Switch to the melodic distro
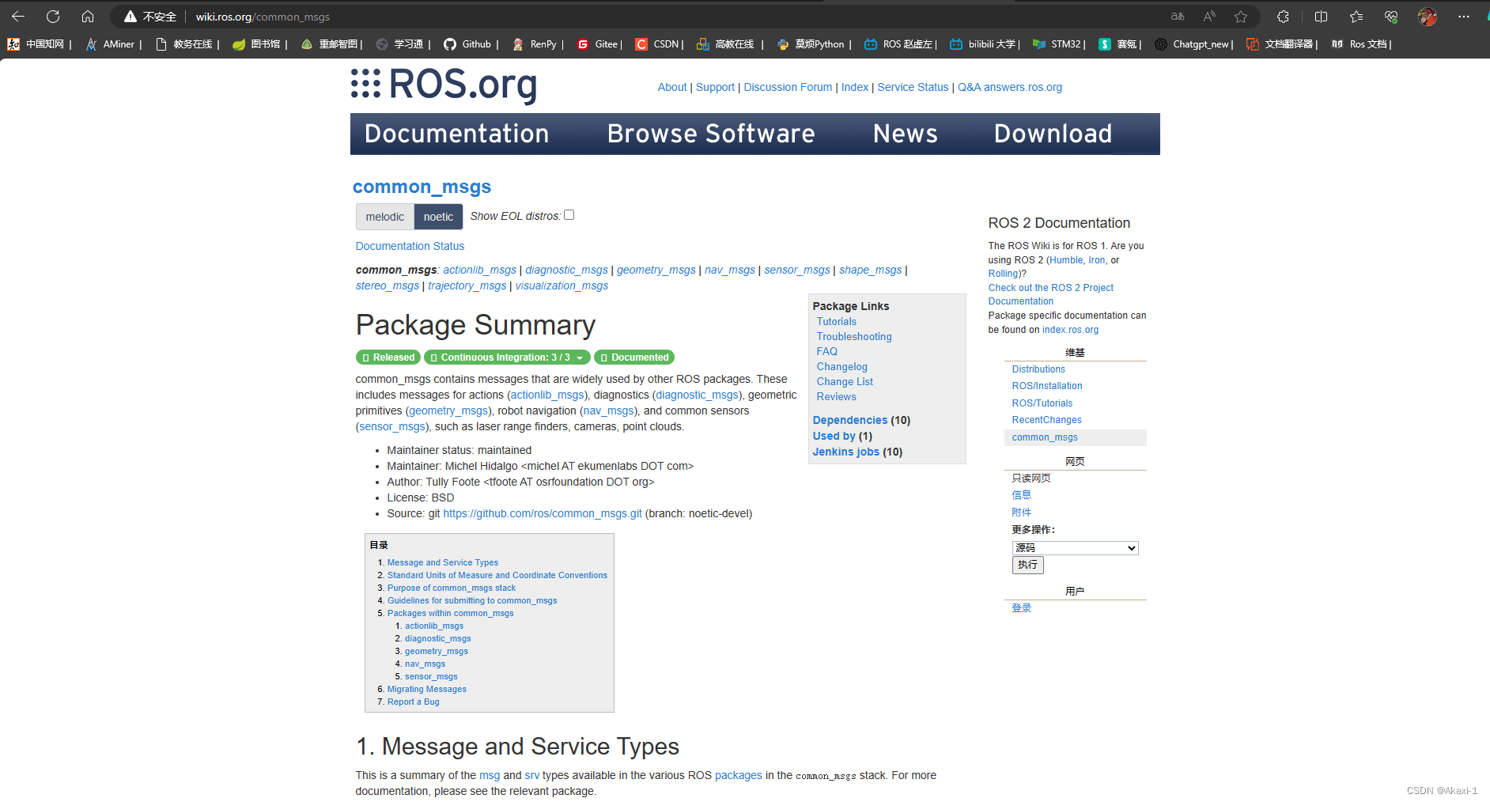Image resolution: width=1490 pixels, height=802 pixels. [x=384, y=216]
